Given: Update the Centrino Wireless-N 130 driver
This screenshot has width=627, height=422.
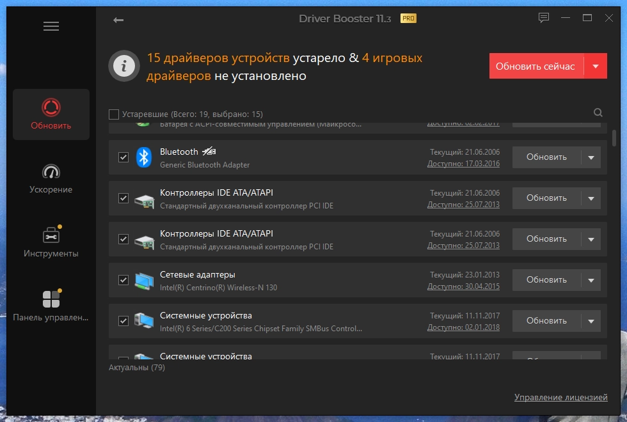Looking at the screenshot, I should (546, 280).
